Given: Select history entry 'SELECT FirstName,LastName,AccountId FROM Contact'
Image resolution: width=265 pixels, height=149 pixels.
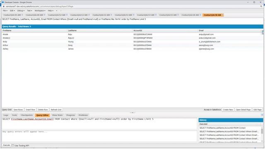Looking at the screenshot, I should [x=230, y=128].
